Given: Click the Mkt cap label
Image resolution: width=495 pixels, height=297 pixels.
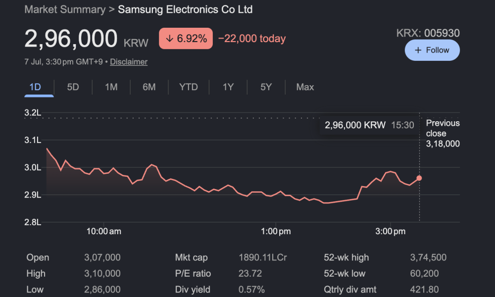Looking at the screenshot, I should pos(191,257).
